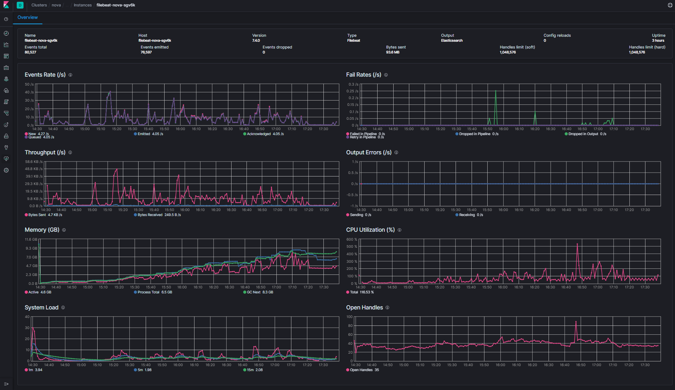The image size is (675, 390).
Task: Toggle the GC Next series in Memory legend
Action: 258,292
